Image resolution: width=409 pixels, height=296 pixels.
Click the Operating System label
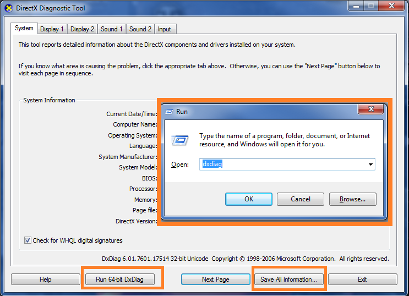(133, 135)
